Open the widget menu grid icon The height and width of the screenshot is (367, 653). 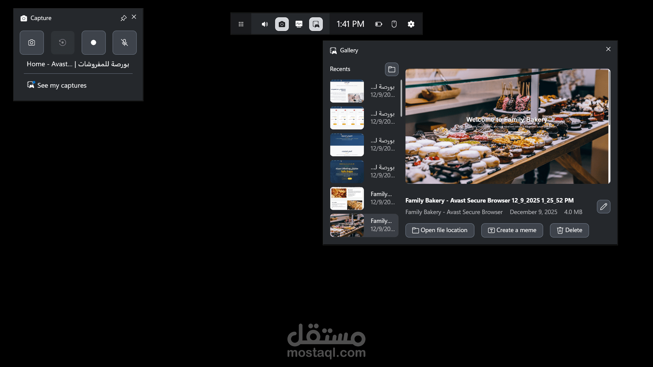tap(241, 24)
